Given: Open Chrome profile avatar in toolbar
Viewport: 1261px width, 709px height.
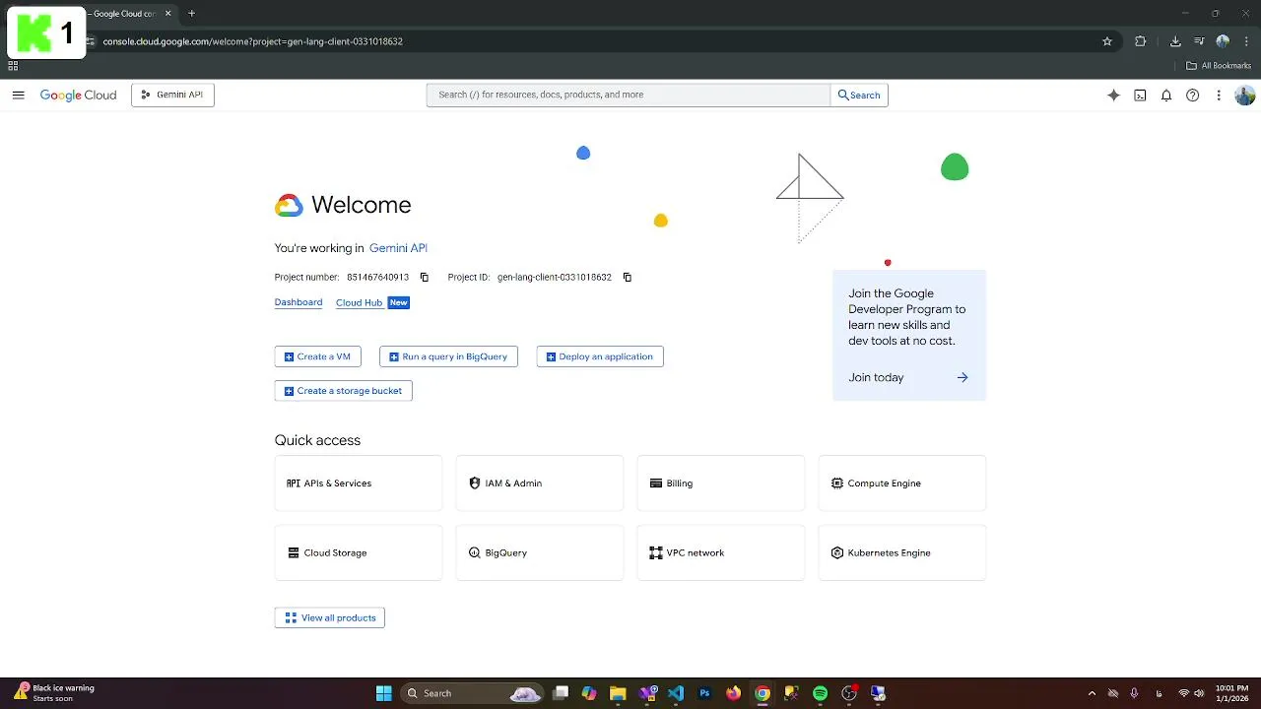Looking at the screenshot, I should pos(1223,41).
